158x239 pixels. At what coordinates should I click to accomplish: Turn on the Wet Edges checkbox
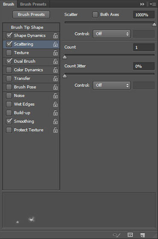tap(9, 104)
